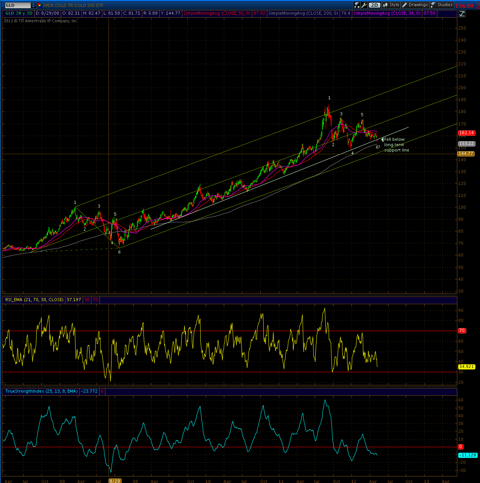This screenshot has width=480, height=483.
Task: Click the yellow 34.921 RSI axis label
Action: [x=467, y=367]
